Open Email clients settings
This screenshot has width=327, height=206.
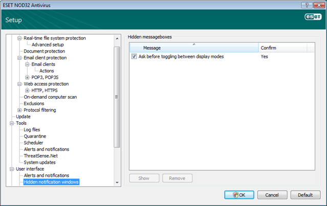[43, 64]
